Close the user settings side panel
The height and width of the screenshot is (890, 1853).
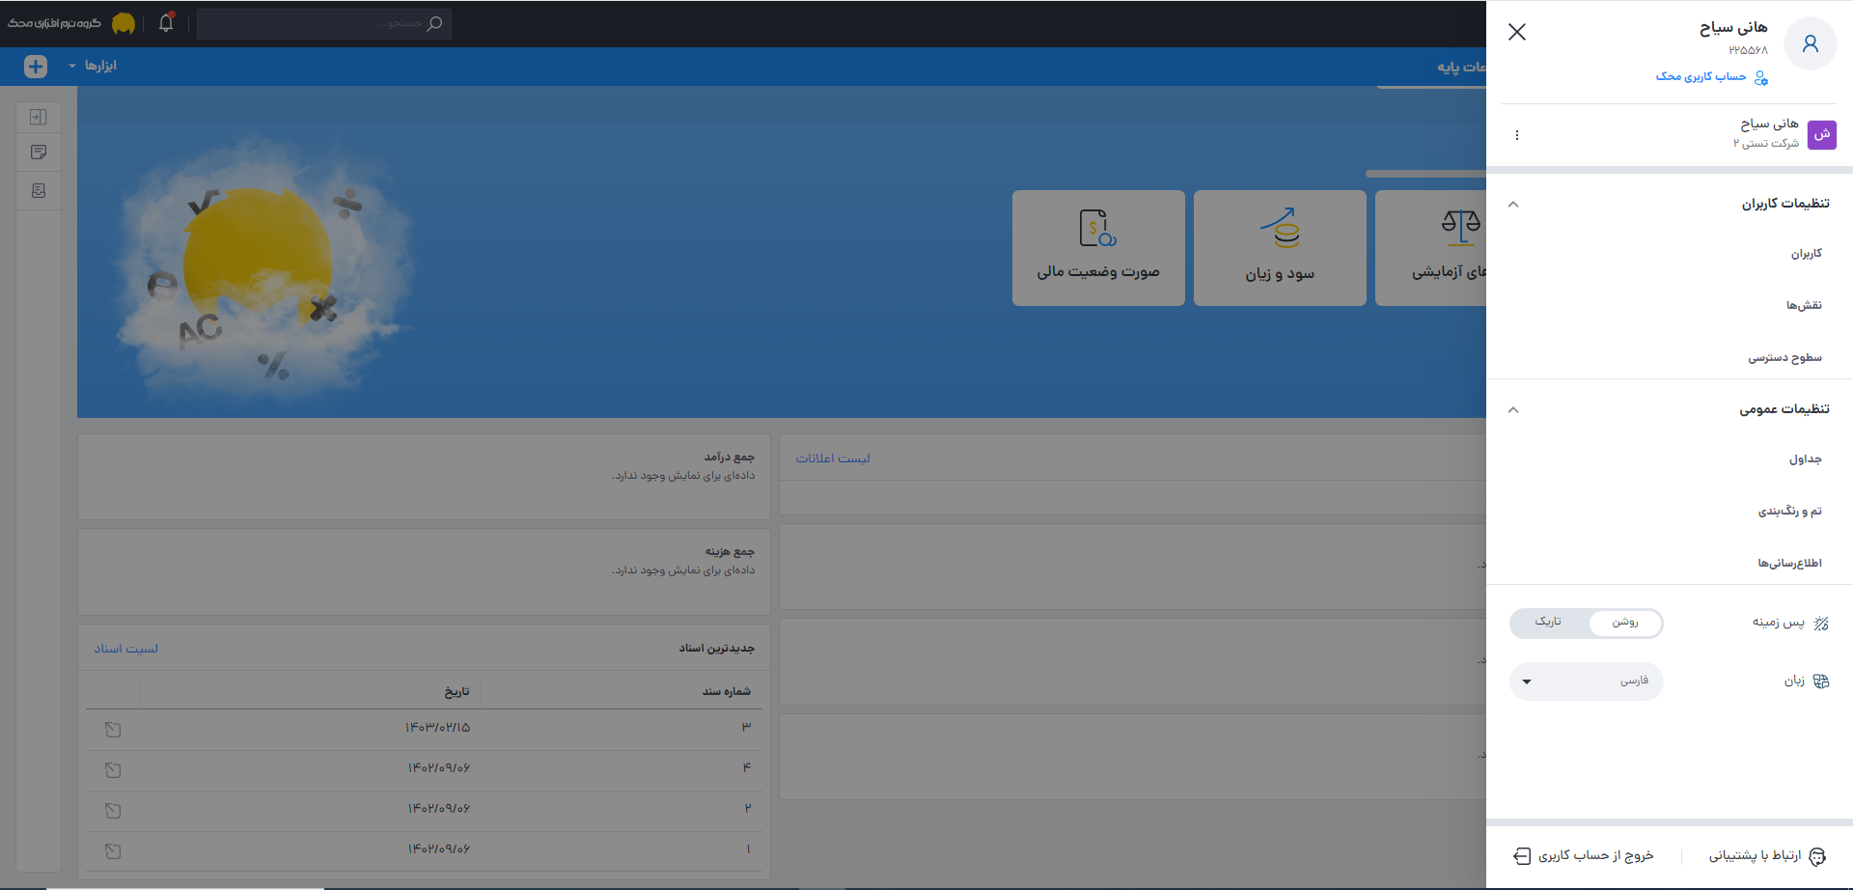(1517, 32)
